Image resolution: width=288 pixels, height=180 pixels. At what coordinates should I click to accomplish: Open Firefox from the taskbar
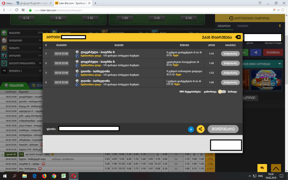click(x=44, y=176)
